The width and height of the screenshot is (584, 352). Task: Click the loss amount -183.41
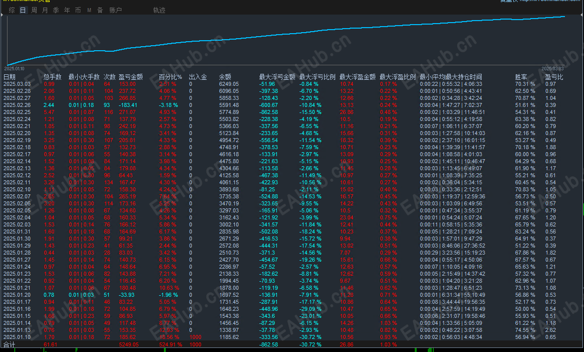[128, 105]
